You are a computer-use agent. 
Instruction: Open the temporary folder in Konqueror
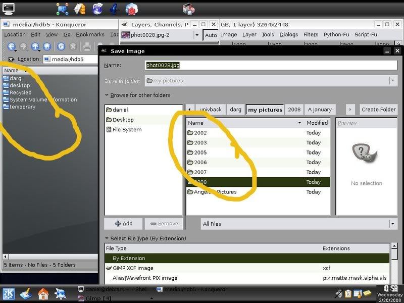point(22,107)
